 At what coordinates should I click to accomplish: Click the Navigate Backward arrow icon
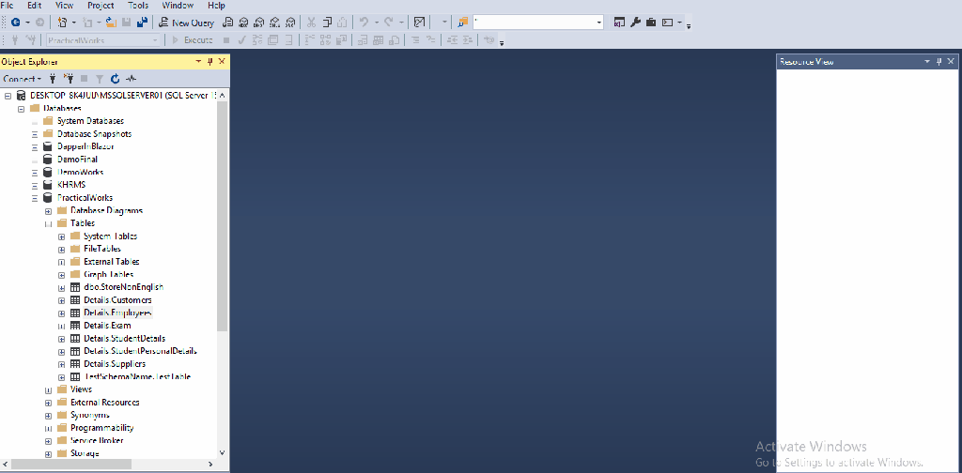click(x=16, y=22)
